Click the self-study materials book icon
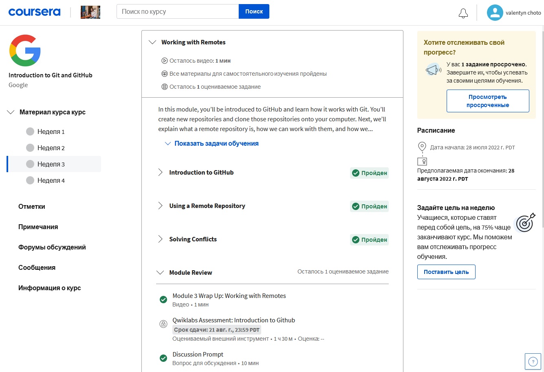The width and height of the screenshot is (544, 372). click(x=165, y=74)
